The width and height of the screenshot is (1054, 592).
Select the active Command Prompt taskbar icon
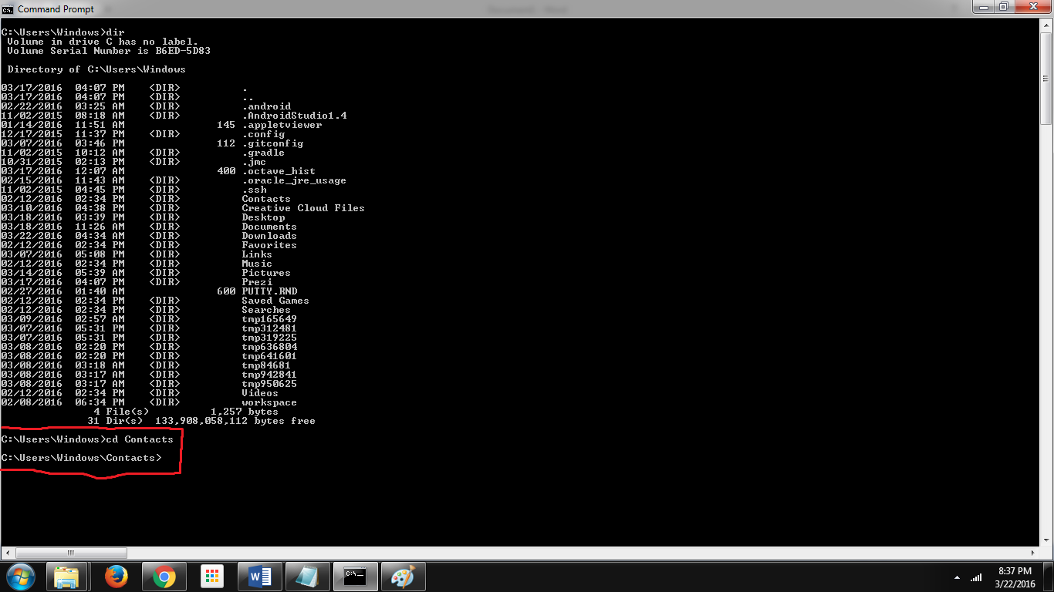(x=355, y=576)
